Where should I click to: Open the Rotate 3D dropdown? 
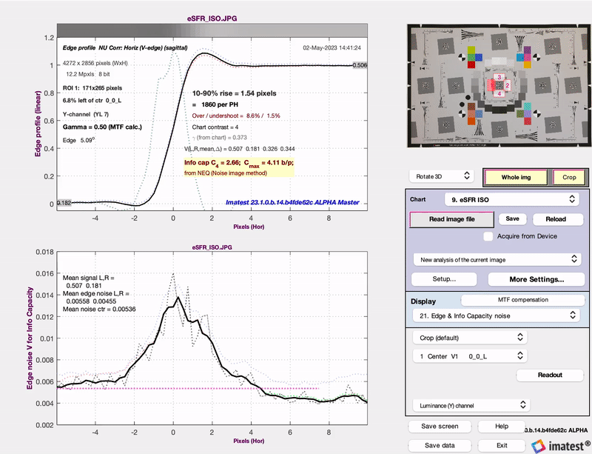coord(442,176)
